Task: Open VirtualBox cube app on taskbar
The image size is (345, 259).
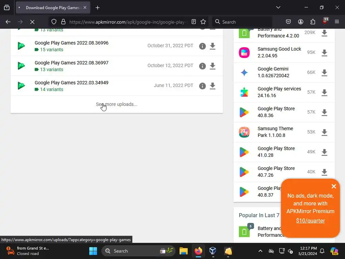Action: (x=213, y=251)
